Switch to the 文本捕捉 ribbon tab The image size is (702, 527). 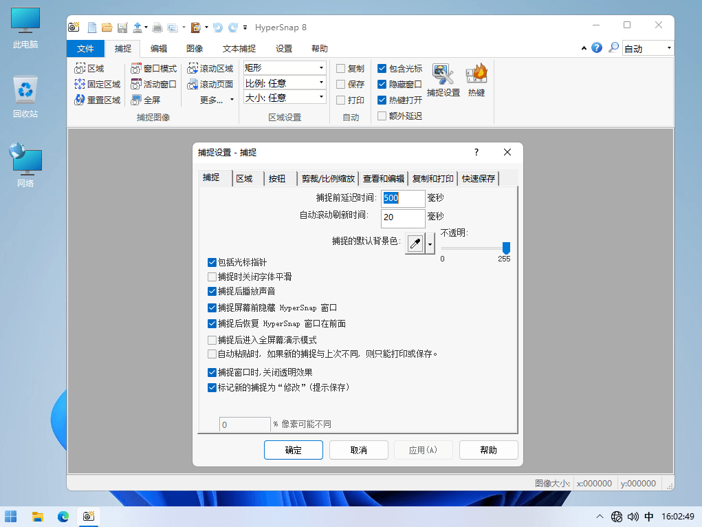[239, 48]
